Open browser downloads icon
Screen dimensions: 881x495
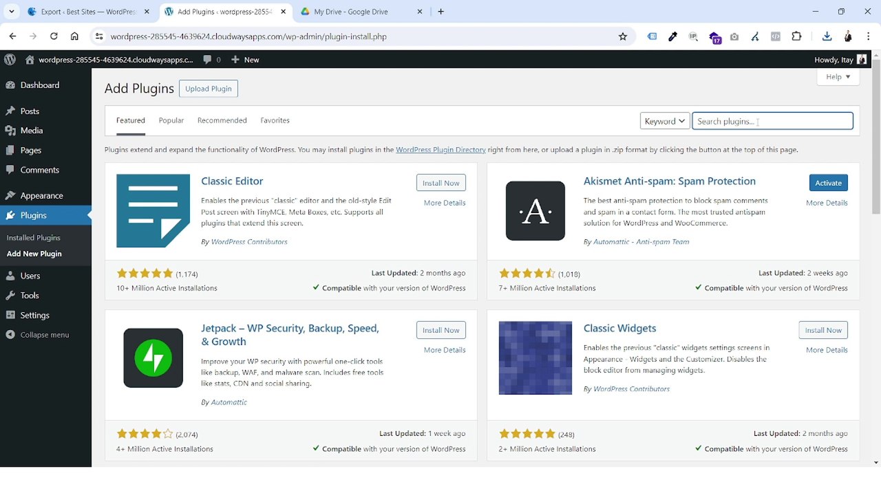(827, 36)
